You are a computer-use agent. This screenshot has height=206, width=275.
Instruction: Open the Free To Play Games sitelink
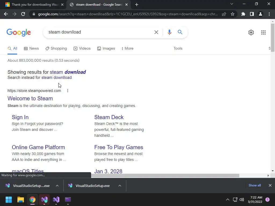point(119,147)
